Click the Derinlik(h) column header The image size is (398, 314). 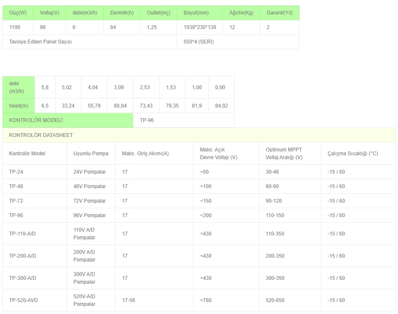coord(122,13)
